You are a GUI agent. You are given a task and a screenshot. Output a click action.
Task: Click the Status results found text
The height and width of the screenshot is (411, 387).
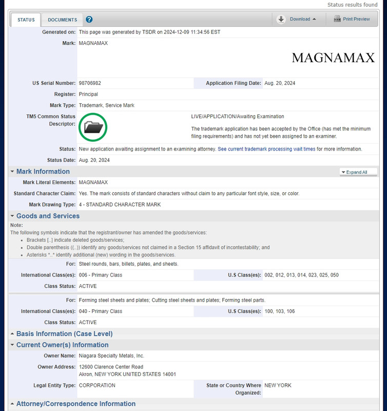(353, 5)
